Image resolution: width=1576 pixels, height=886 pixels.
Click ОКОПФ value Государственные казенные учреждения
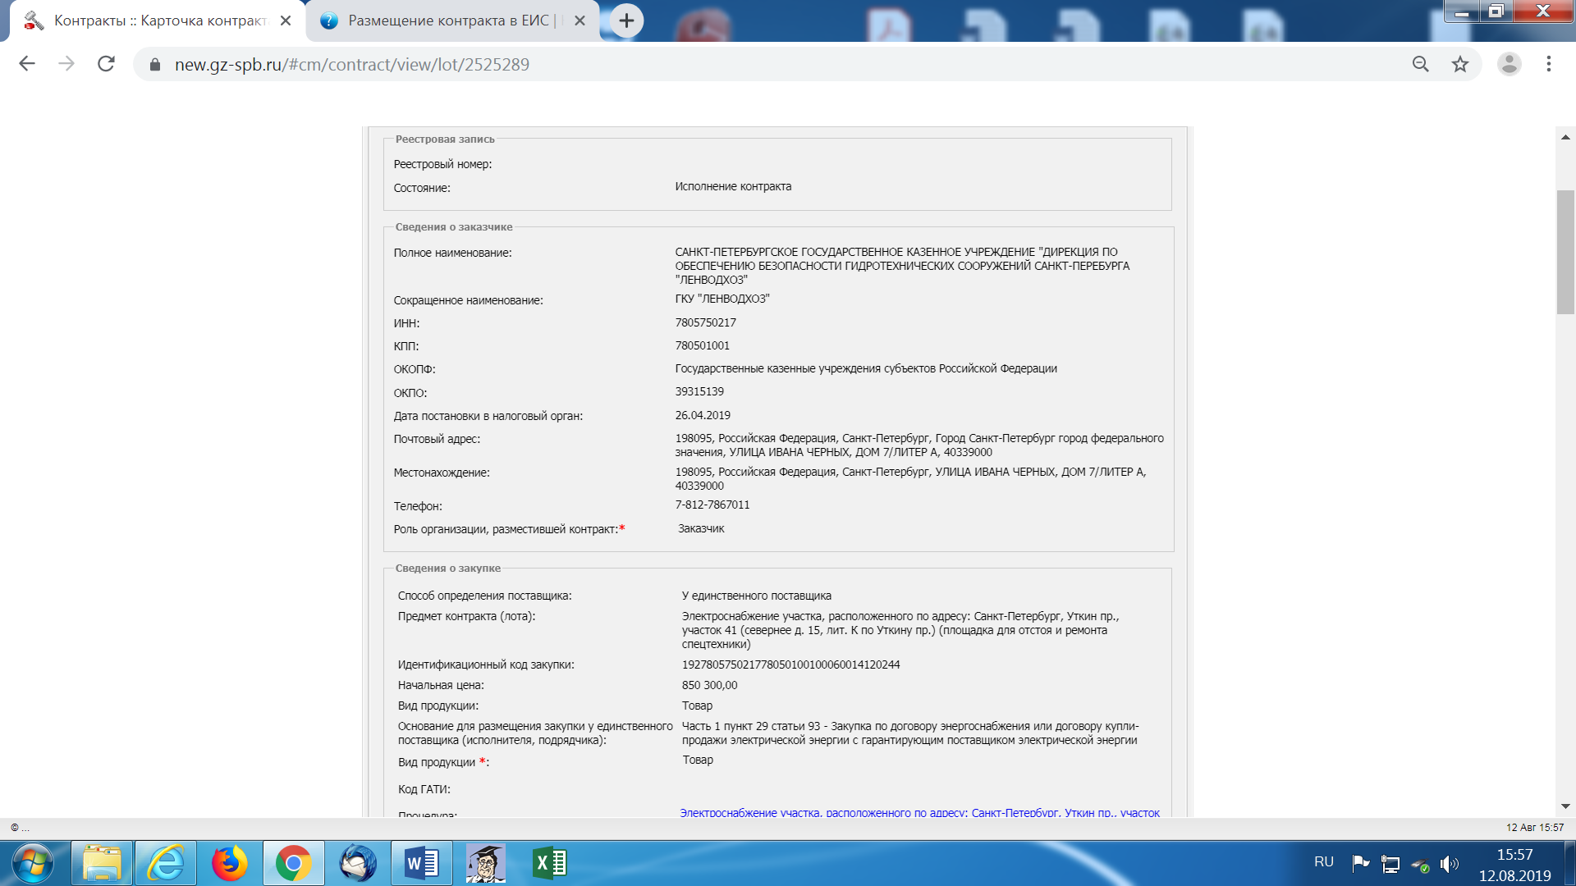pyautogui.click(x=866, y=368)
